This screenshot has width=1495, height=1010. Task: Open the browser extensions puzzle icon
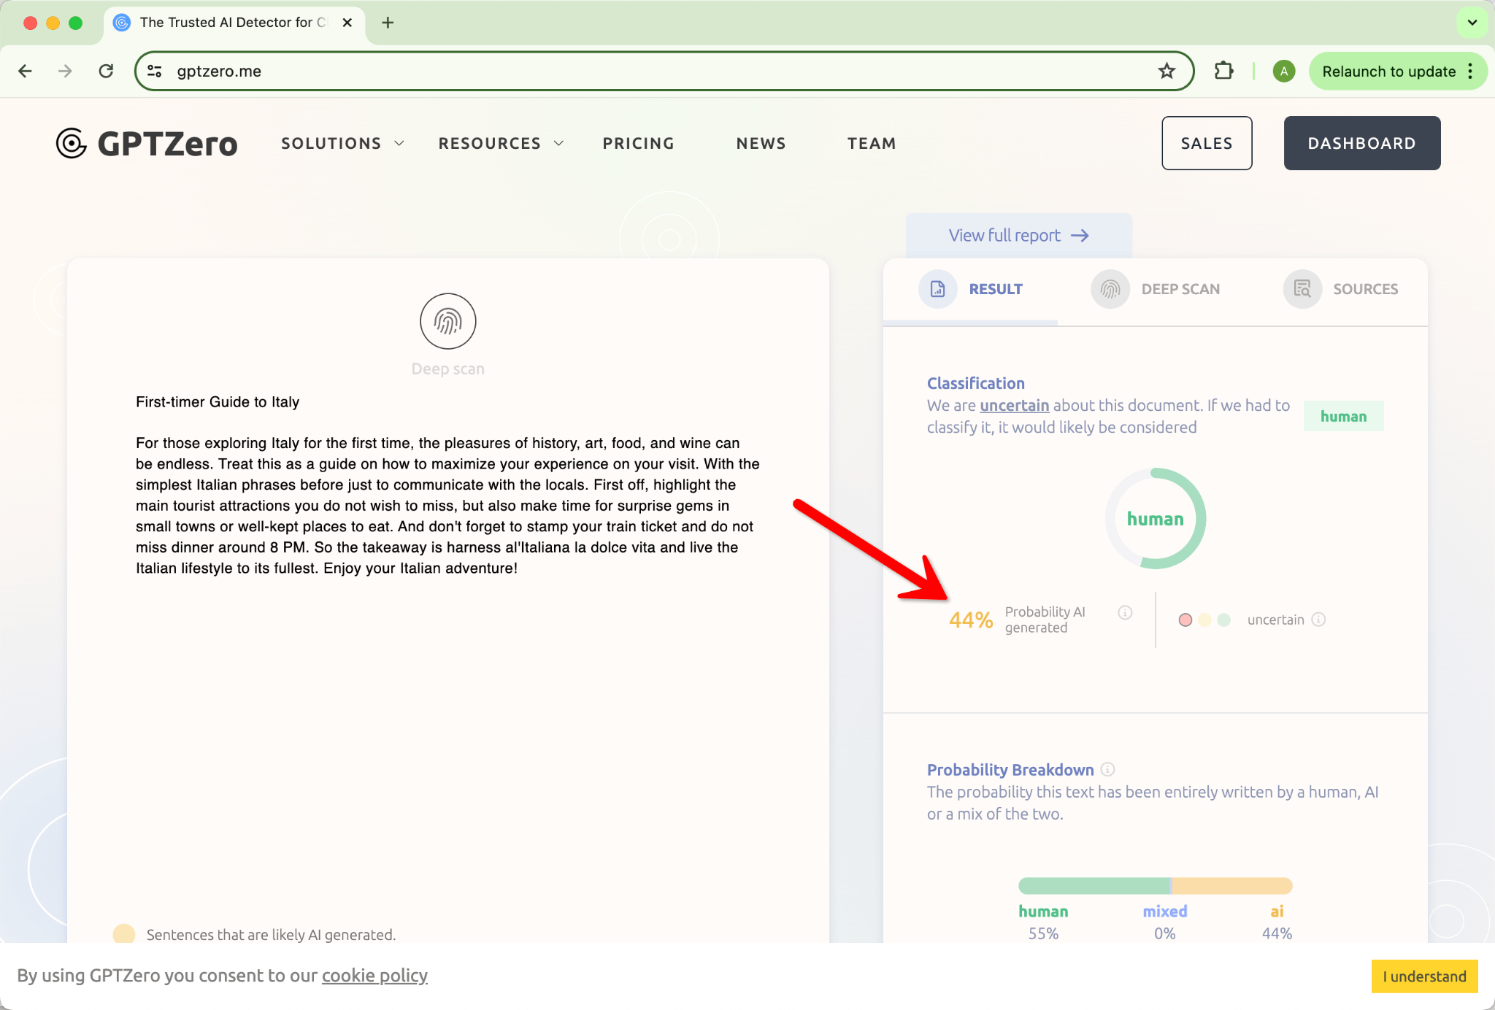[1224, 71]
